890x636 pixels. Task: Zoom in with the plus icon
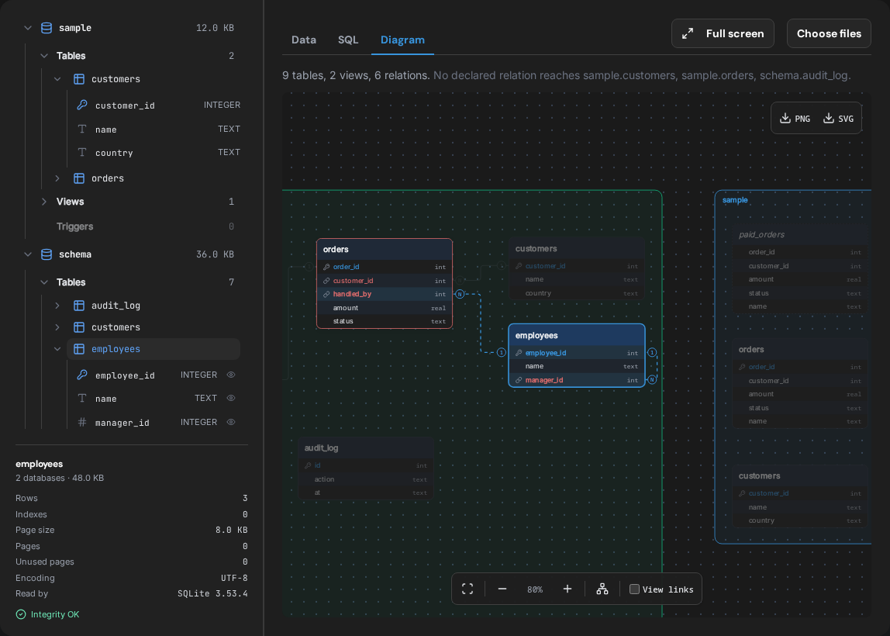(567, 589)
